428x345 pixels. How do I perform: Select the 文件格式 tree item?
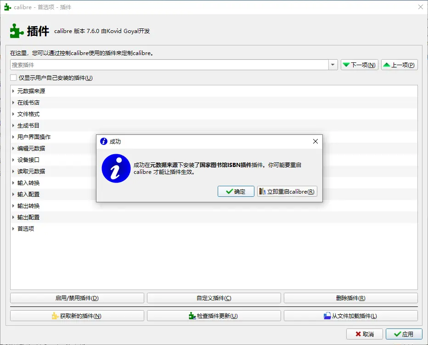click(x=28, y=114)
